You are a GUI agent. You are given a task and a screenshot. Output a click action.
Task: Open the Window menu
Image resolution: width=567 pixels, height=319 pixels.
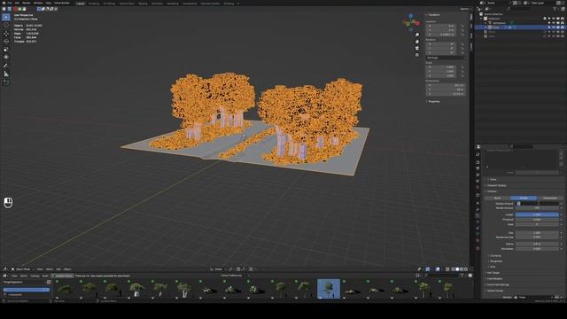point(38,3)
